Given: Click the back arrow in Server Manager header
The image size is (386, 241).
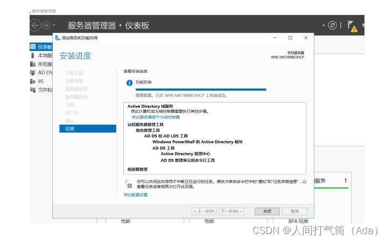Looking at the screenshot, I should [35, 25].
